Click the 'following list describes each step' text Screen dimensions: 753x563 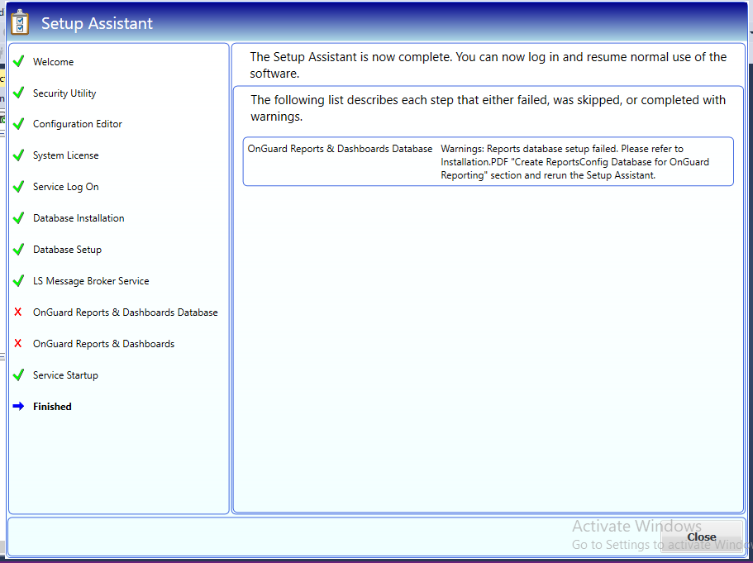pyautogui.click(x=488, y=108)
